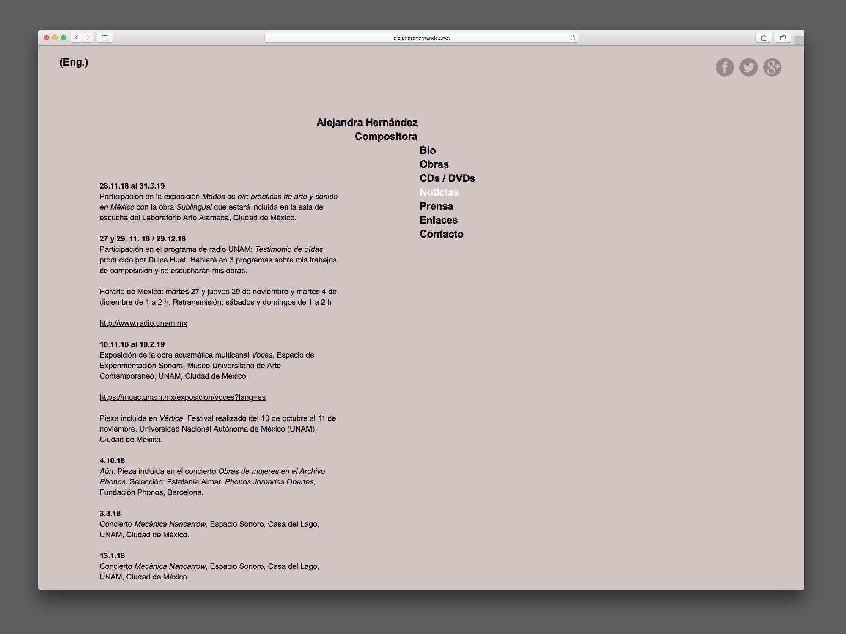Open the CDs / DVDs menu item

[447, 178]
